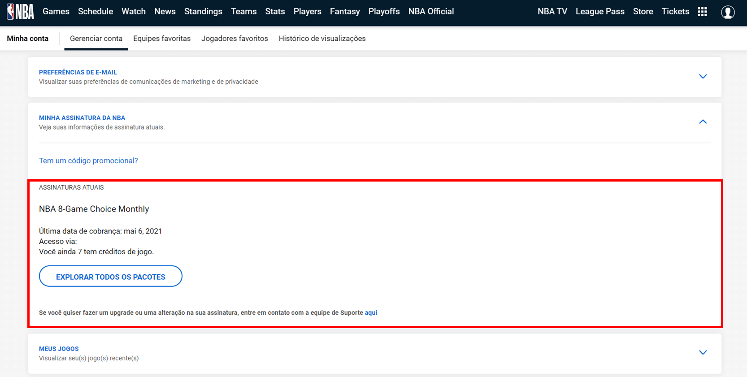Screen dimensions: 747x377
Task: Open the Watch menu
Action: pyautogui.click(x=134, y=12)
